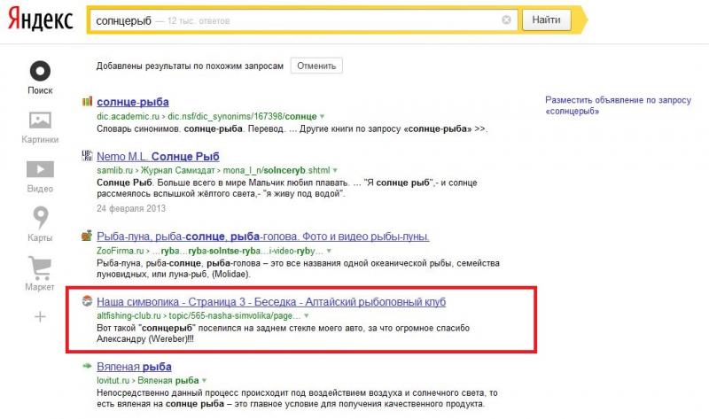Open Картинки image search icon
The width and height of the screenshot is (709, 419).
(40, 120)
